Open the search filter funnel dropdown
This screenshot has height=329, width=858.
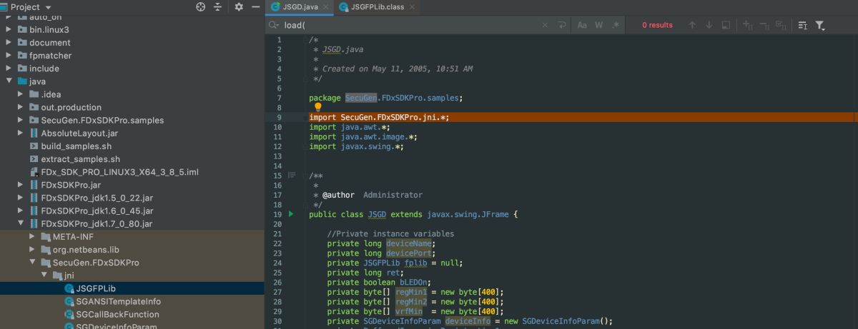[820, 25]
